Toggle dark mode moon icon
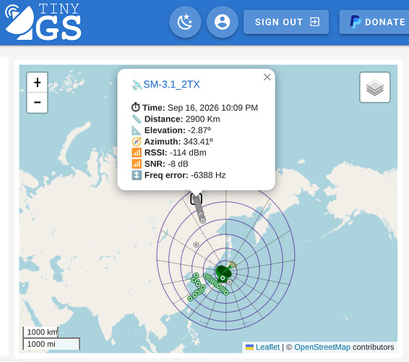The image size is (409, 362). click(185, 22)
